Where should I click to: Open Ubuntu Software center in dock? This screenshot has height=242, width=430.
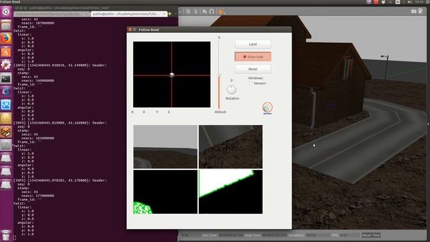tap(6, 52)
